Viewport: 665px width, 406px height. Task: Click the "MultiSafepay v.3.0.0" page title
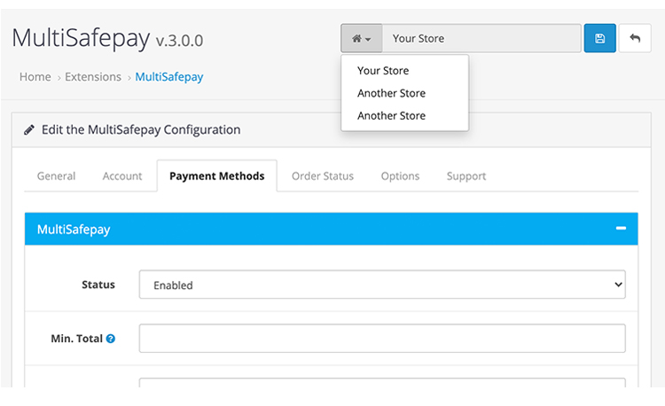pyautogui.click(x=107, y=38)
